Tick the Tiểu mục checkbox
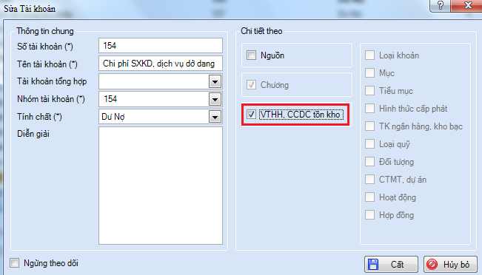This screenshot has width=482, height=275. pos(369,91)
